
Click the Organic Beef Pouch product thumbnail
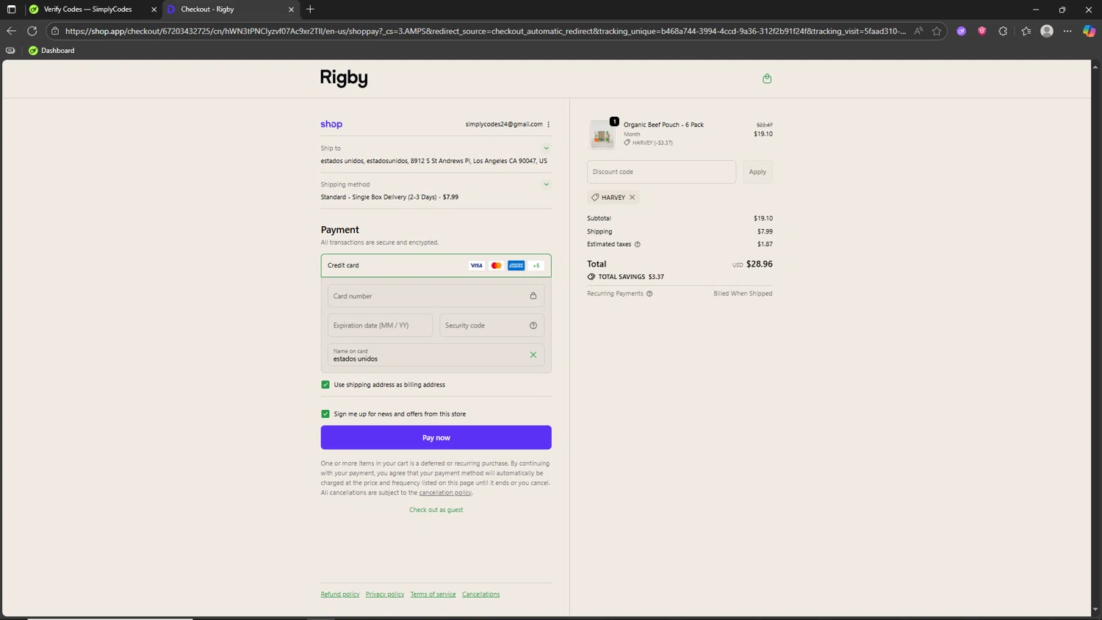[602, 134]
